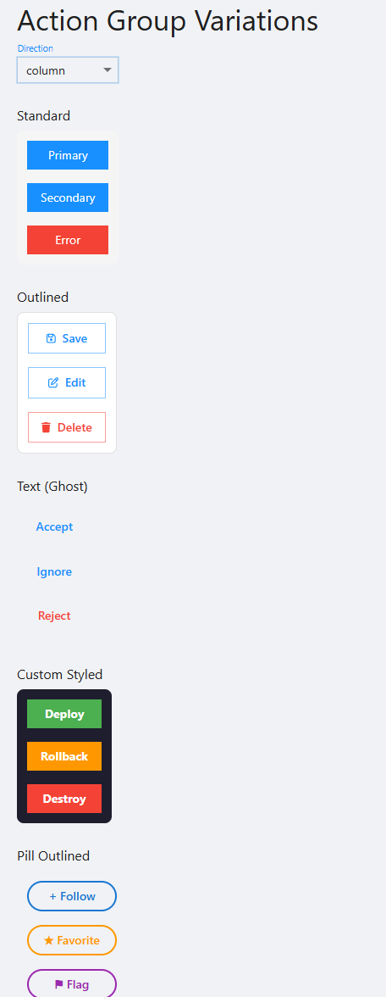The height and width of the screenshot is (997, 386).
Task: Open the Direction dropdown set to column
Action: tap(68, 70)
